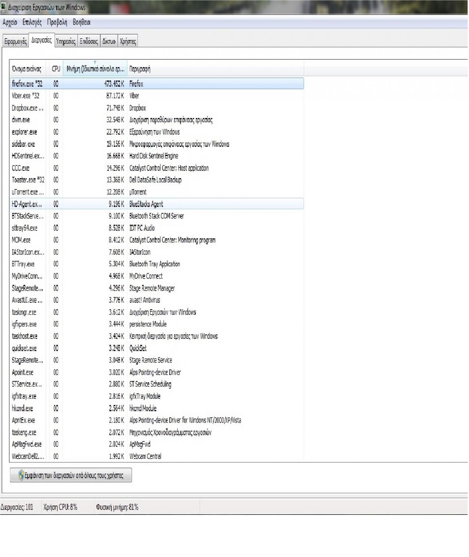Select the firefox.exe *32 process row
The width and height of the screenshot is (469, 557).
pos(157,84)
